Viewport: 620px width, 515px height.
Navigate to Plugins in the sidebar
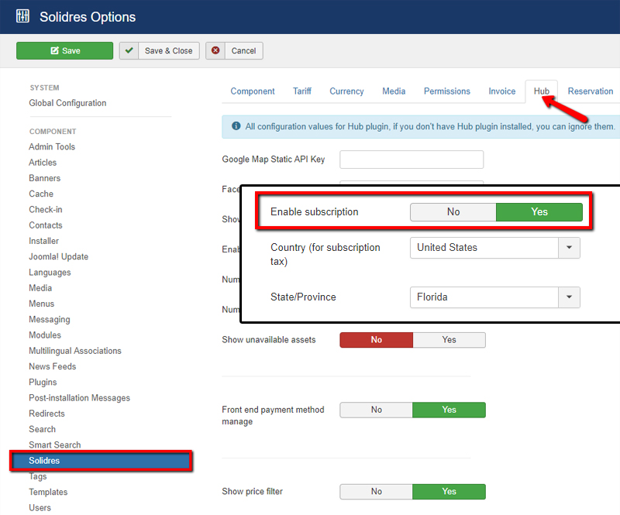click(43, 382)
